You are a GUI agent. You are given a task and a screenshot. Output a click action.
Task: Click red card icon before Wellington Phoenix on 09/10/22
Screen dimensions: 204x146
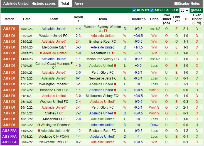pos(39,125)
